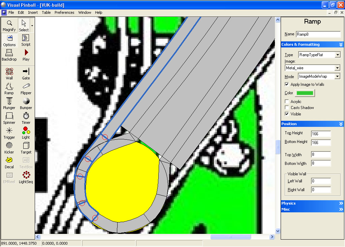Select the Wall tool
The width and height of the screenshot is (345, 247).
(9, 74)
